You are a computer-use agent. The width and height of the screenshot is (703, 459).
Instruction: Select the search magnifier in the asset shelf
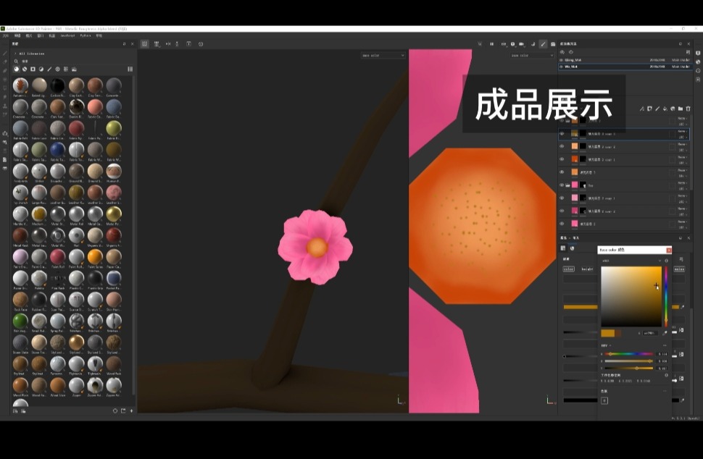17,62
